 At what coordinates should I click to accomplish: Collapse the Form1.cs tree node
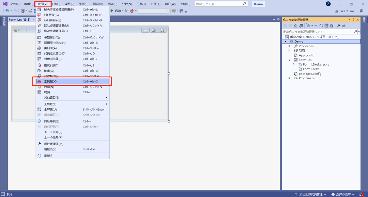289,60
